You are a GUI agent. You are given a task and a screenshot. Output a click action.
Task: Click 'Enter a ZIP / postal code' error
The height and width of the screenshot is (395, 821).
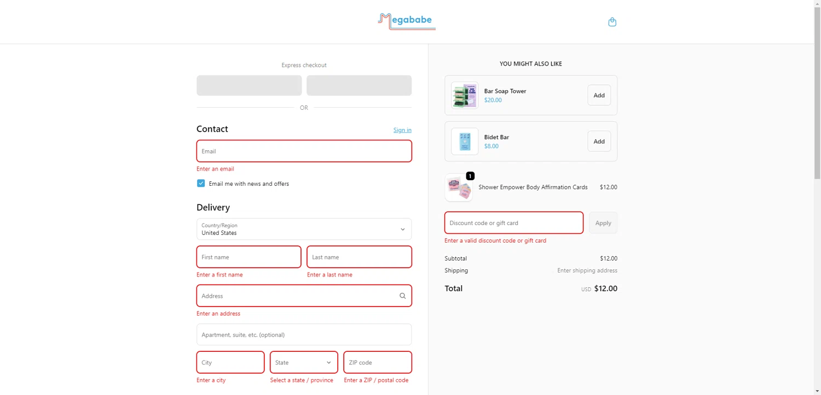376,380
